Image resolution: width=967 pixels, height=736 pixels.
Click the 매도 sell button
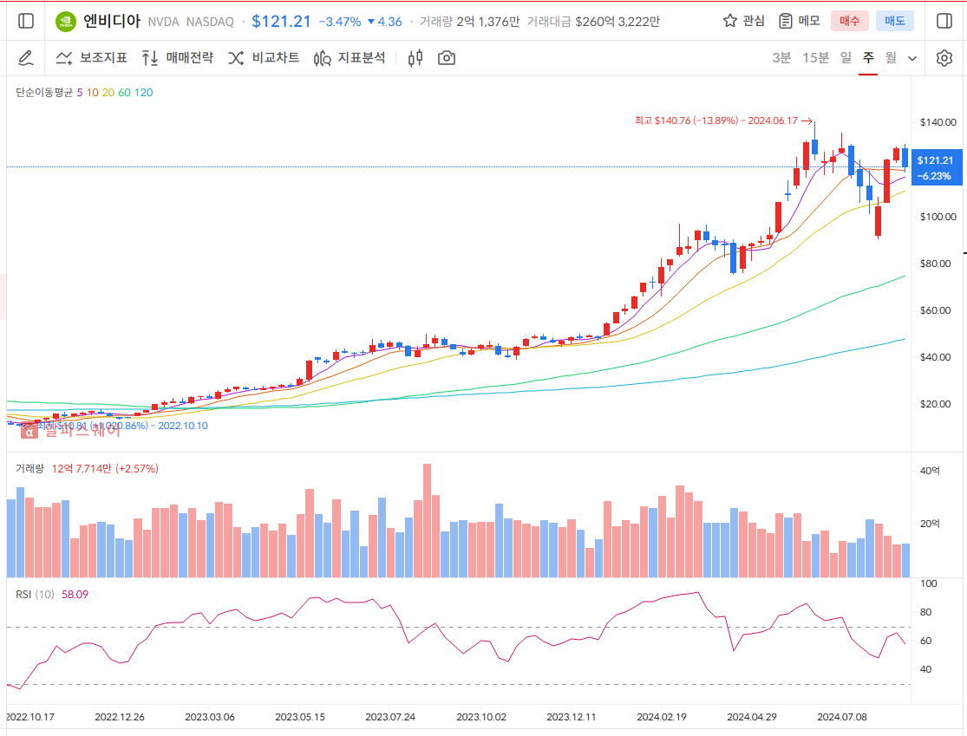[895, 21]
